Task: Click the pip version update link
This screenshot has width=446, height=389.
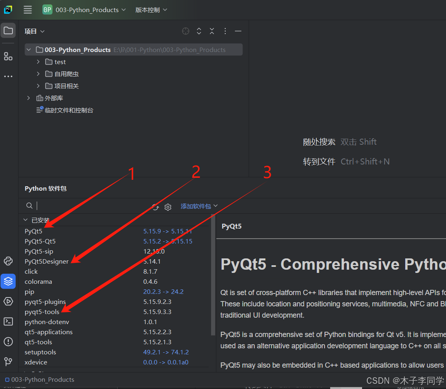Action: pos(163,291)
